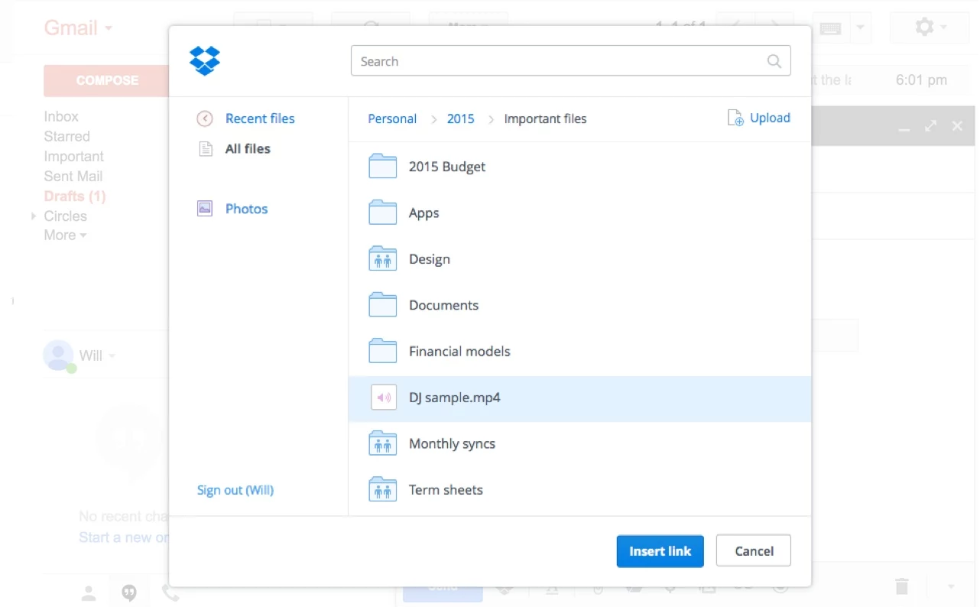
Task: Open the Will chat status dropdown
Action: click(x=112, y=355)
